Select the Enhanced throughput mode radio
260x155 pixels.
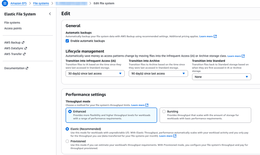70,111
